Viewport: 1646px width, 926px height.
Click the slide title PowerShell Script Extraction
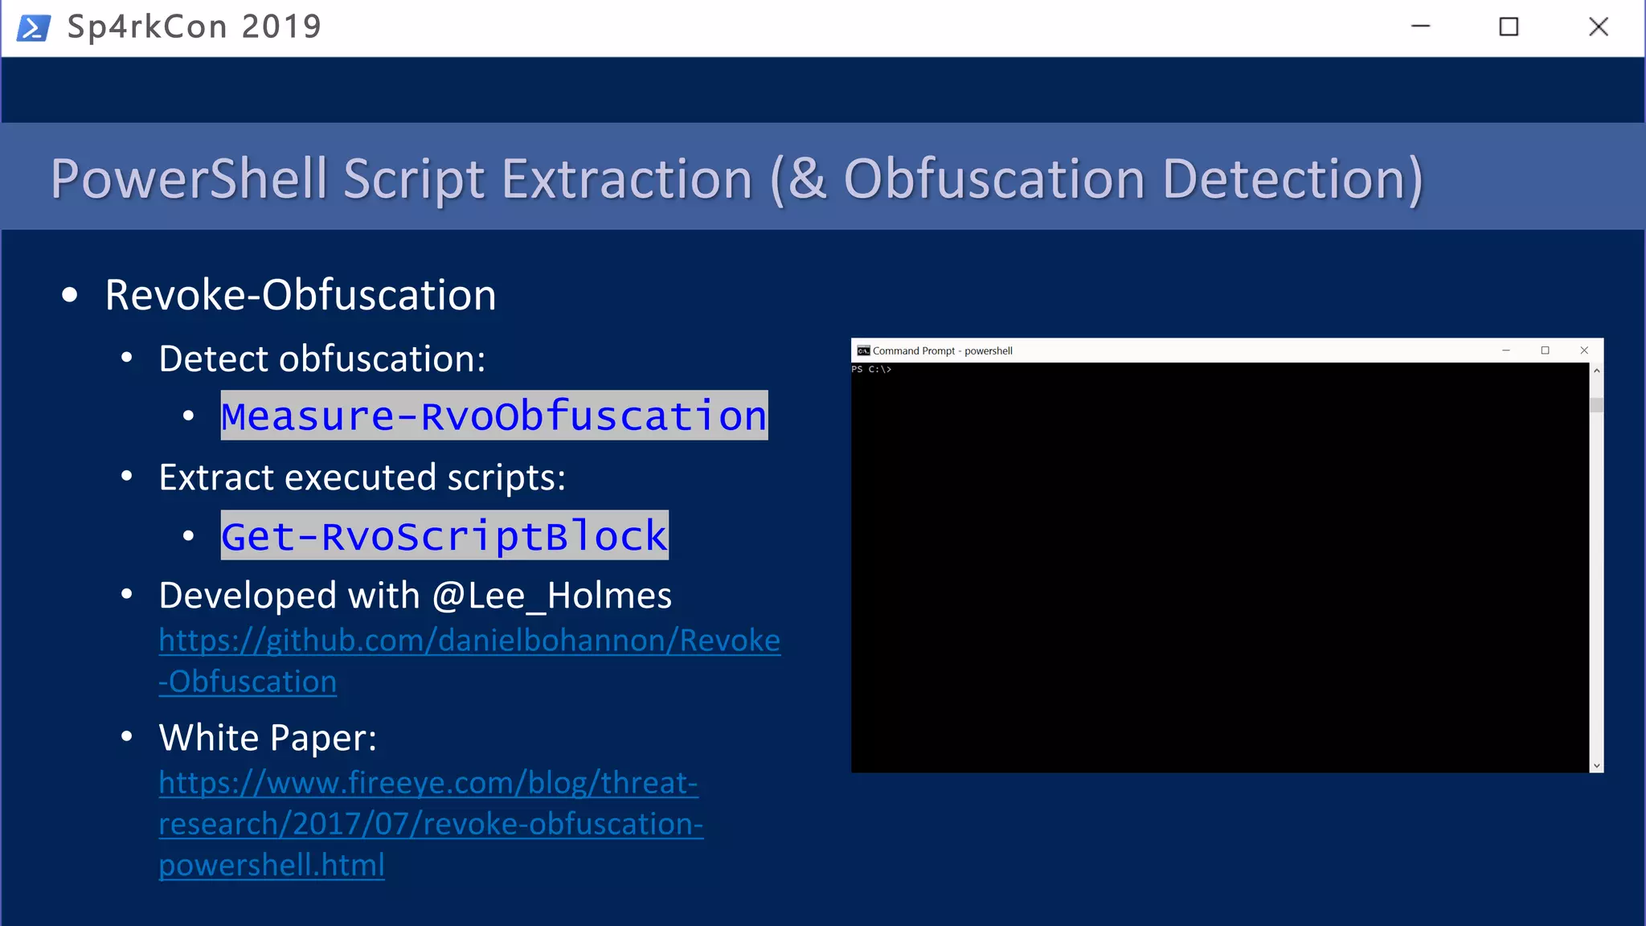[x=737, y=178]
